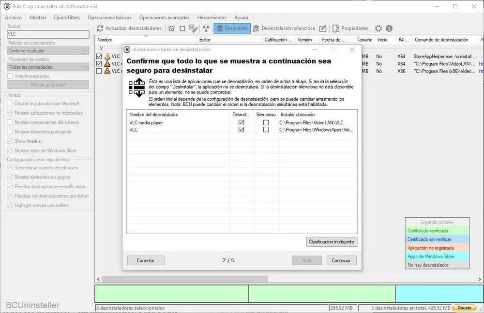Click the Buscar field containing VLC
Image resolution: width=484 pixels, height=313 pixels.
pyautogui.click(x=48, y=34)
